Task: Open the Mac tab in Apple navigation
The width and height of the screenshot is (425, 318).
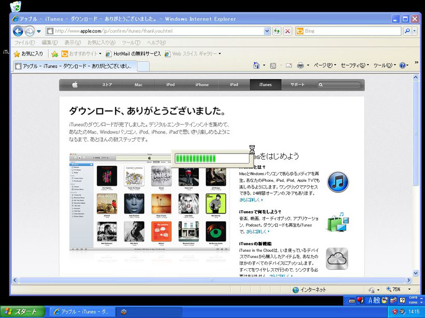Action: point(139,85)
